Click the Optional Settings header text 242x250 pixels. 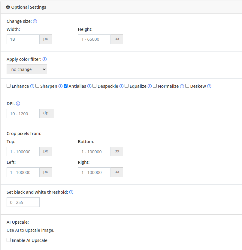[x=29, y=7]
